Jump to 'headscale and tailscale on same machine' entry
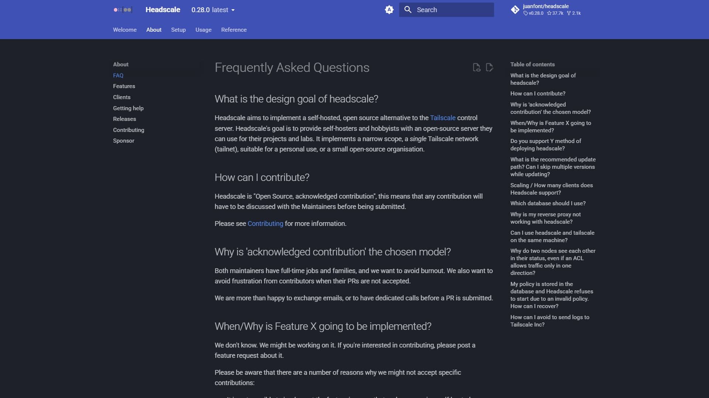The height and width of the screenshot is (398, 709). pos(552,237)
